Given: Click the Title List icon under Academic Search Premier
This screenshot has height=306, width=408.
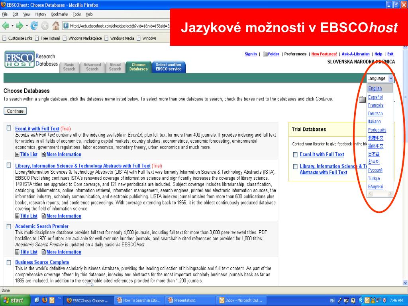Looking at the screenshot, I should coord(17,252).
